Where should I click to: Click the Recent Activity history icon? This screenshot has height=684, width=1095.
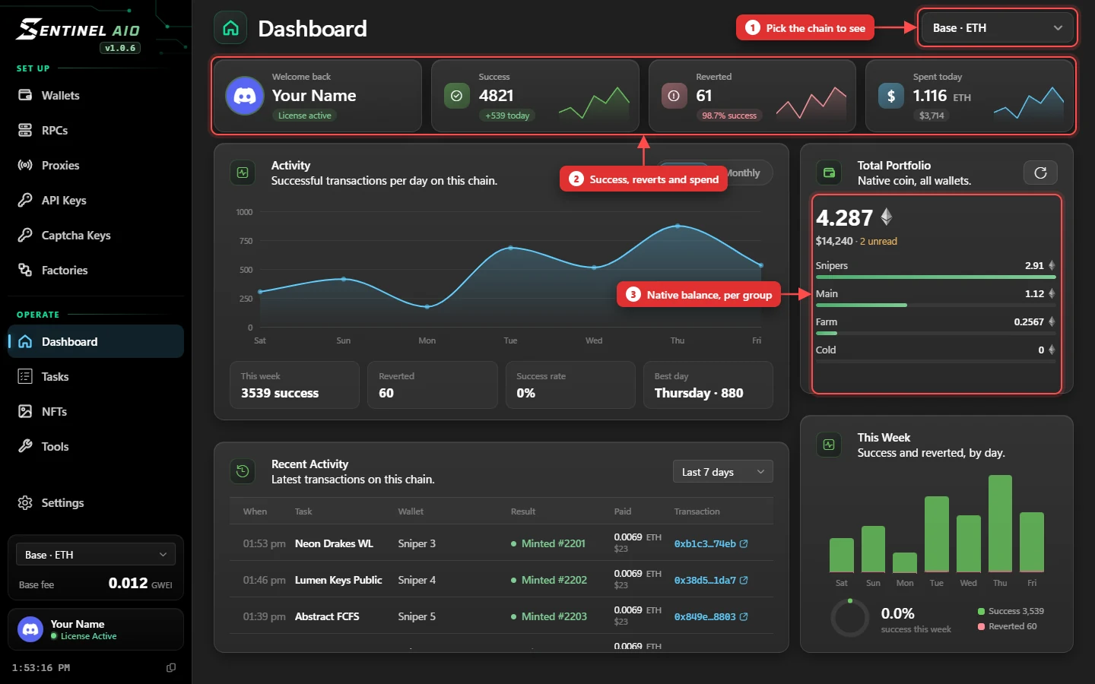243,471
